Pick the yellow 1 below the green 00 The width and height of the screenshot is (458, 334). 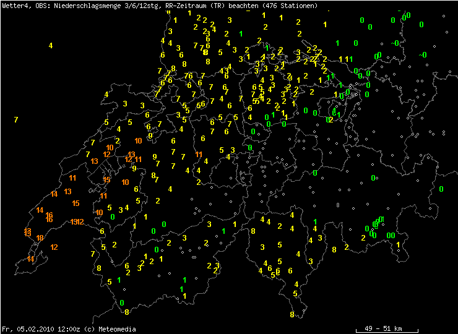coord(398,245)
